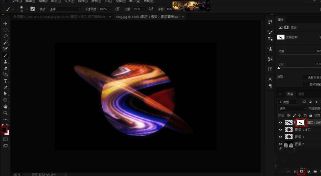
Task: Click the feather slider handle
Action: pos(278,68)
